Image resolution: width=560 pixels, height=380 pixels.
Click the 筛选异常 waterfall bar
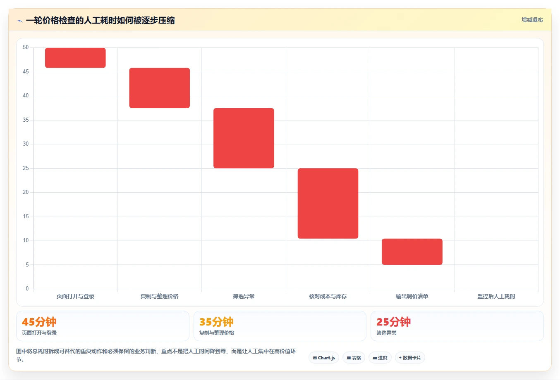(x=244, y=138)
